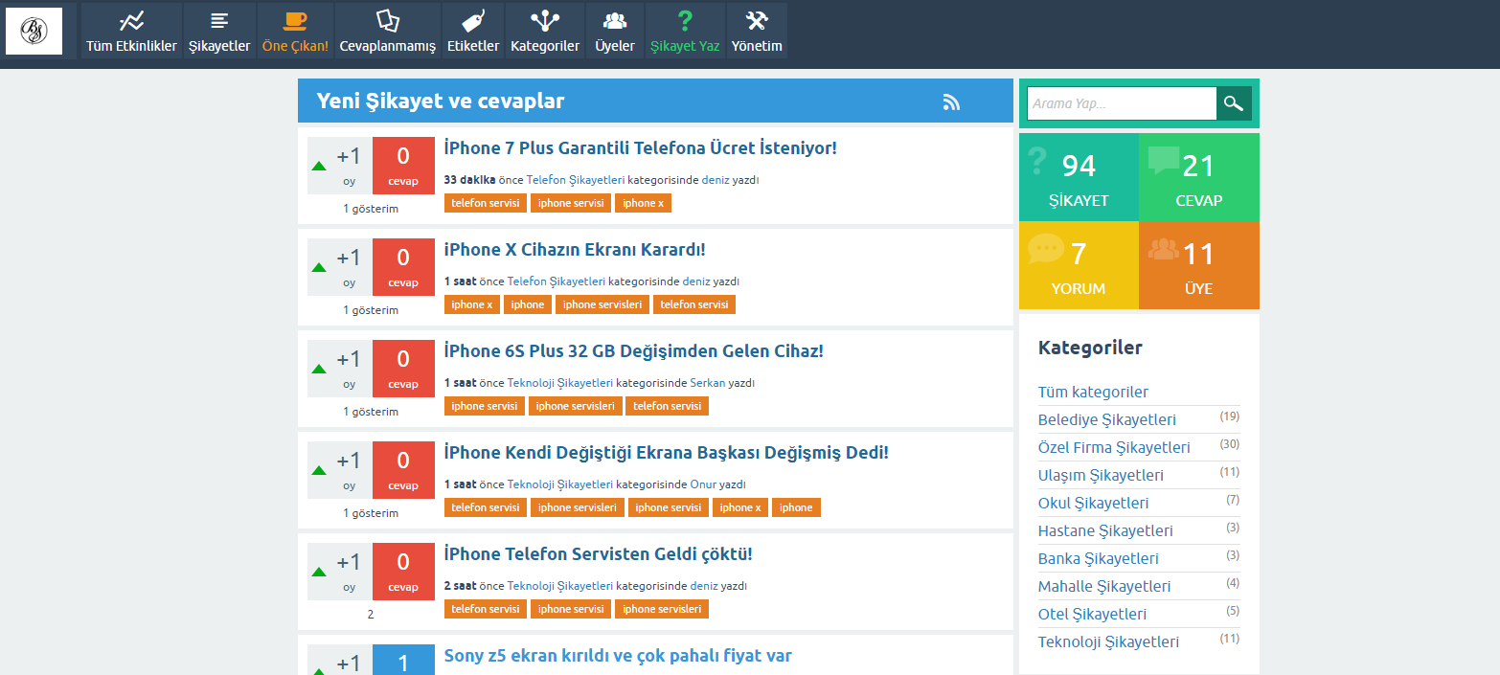This screenshot has height=675, width=1500.
Task: Open the RSS feed icon
Action: click(x=951, y=102)
